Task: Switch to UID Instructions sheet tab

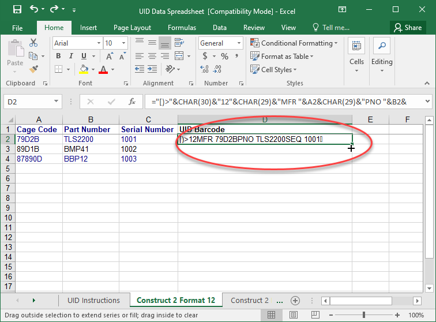Action: pyautogui.click(x=93, y=301)
